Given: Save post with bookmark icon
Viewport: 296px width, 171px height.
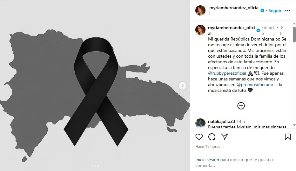Looking at the screenshot, I should coord(287,137).
